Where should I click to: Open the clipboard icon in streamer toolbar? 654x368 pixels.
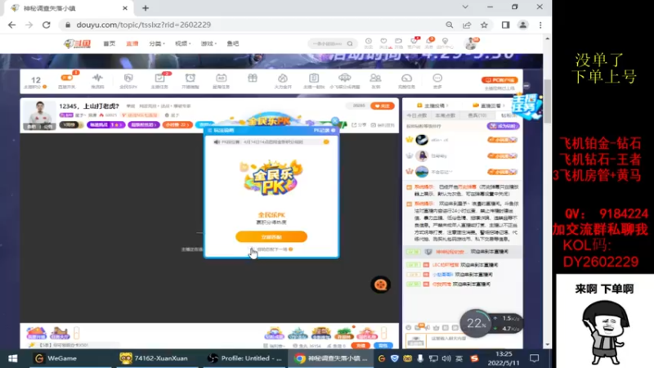(x=314, y=78)
